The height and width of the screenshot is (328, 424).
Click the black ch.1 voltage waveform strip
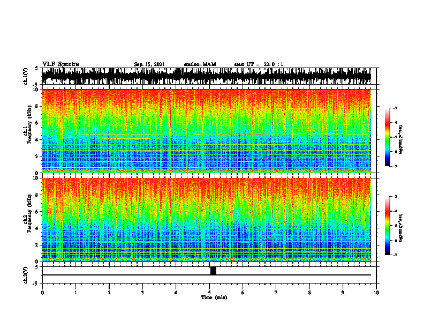coord(206,76)
